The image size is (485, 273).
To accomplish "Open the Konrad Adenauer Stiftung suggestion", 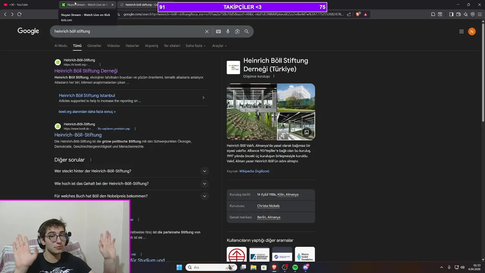I will pos(260,254).
